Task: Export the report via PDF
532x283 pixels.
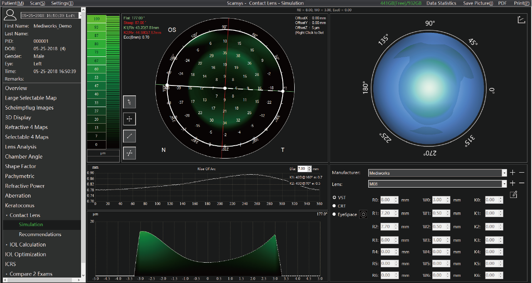Action: 502,3
